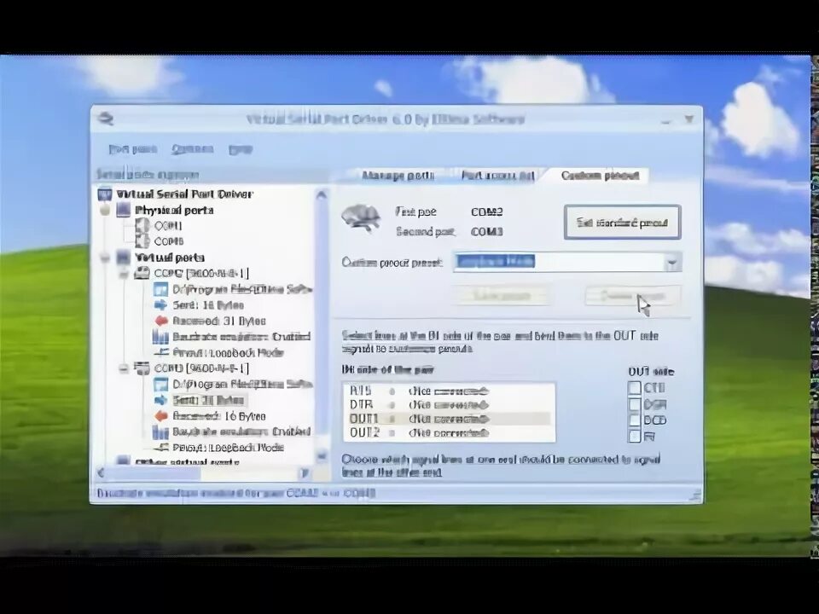Click the program path icon under COM3

click(x=161, y=385)
